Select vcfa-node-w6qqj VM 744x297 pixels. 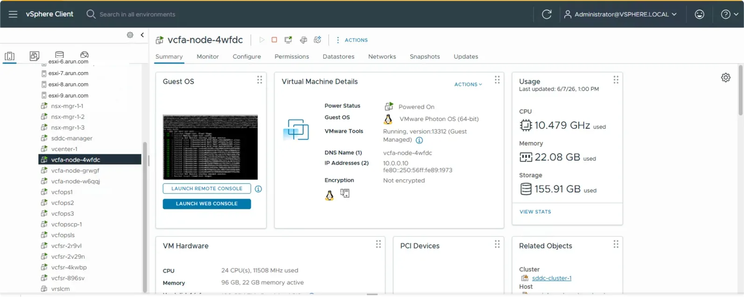(x=76, y=181)
